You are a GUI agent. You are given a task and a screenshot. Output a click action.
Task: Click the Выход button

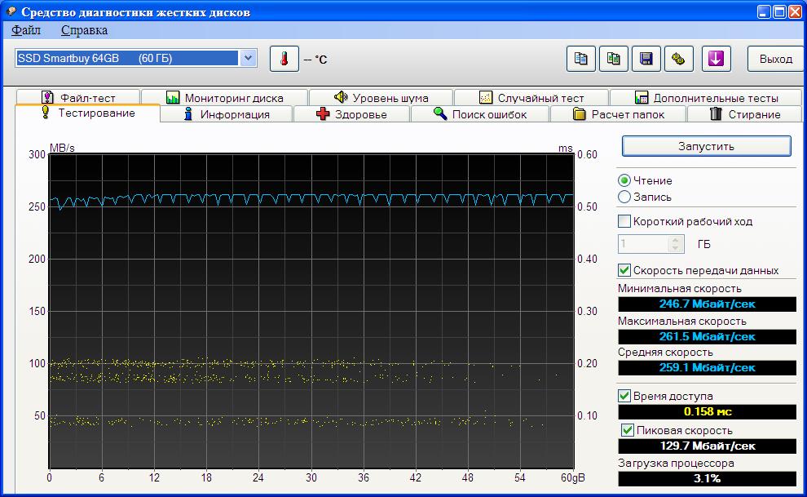pyautogui.click(x=775, y=59)
